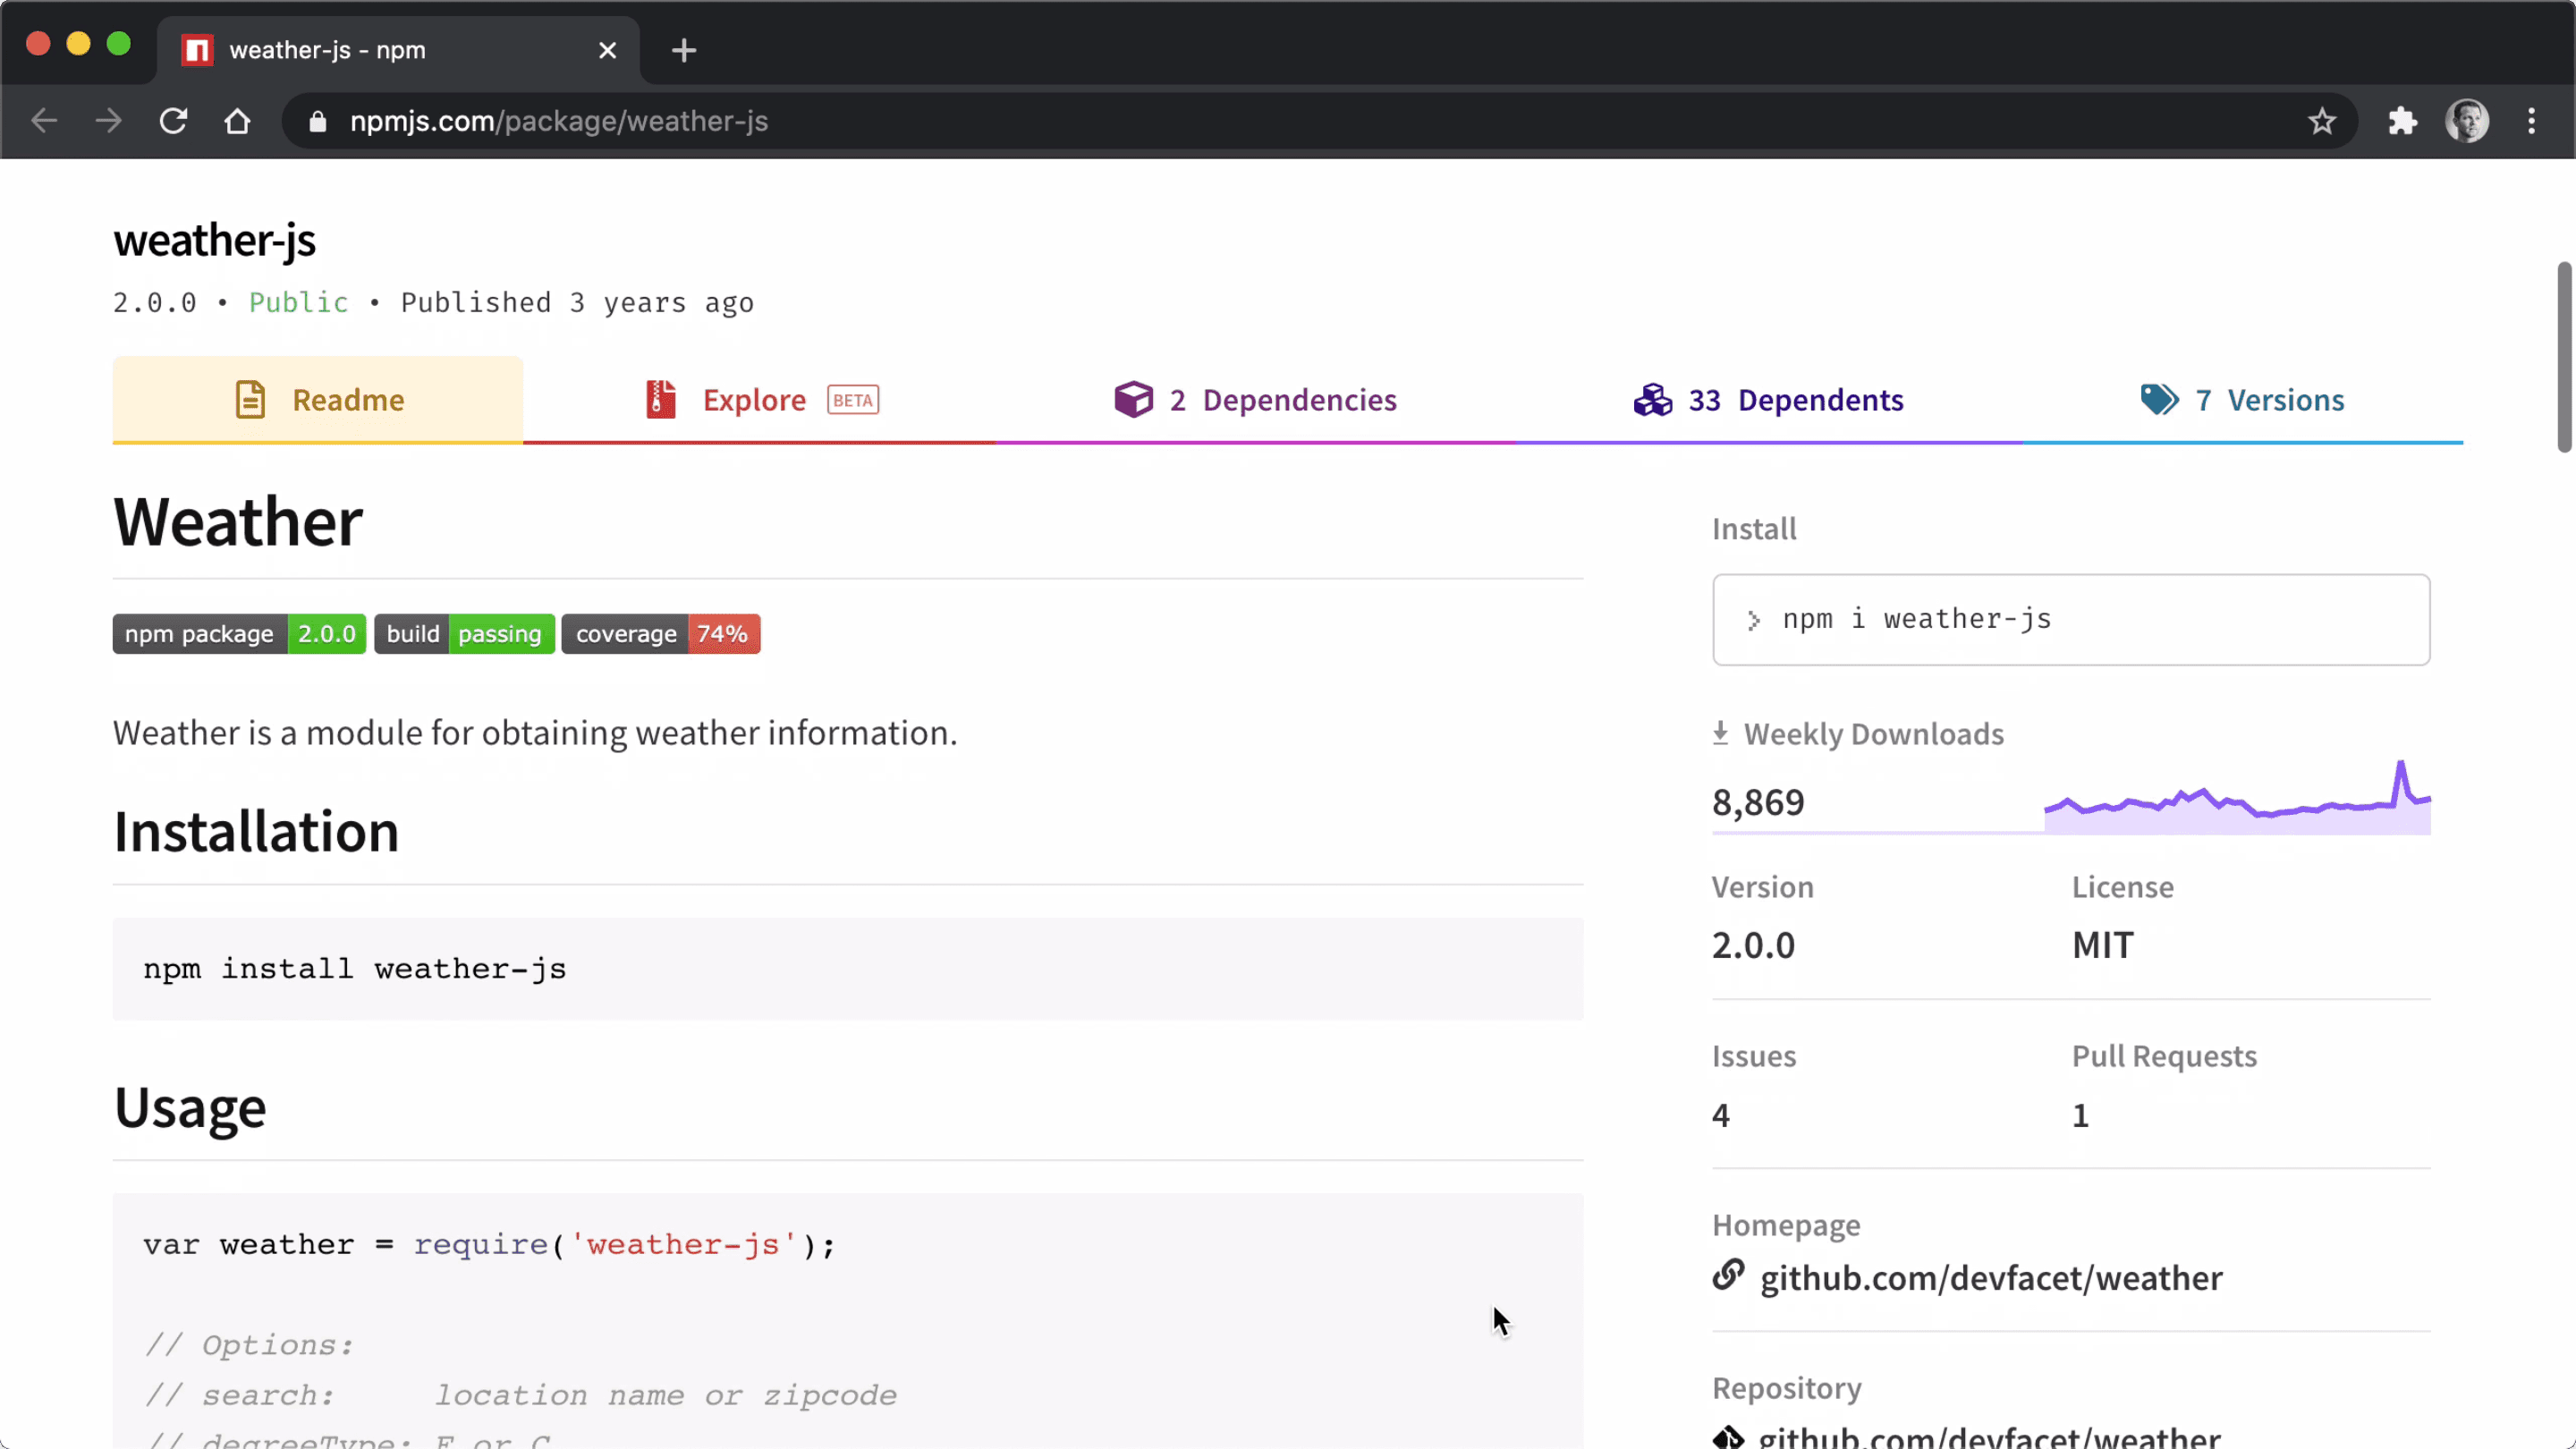2576x1449 pixels.
Task: Open the repository github.com/devfacet/weather link
Action: coord(1989,1437)
